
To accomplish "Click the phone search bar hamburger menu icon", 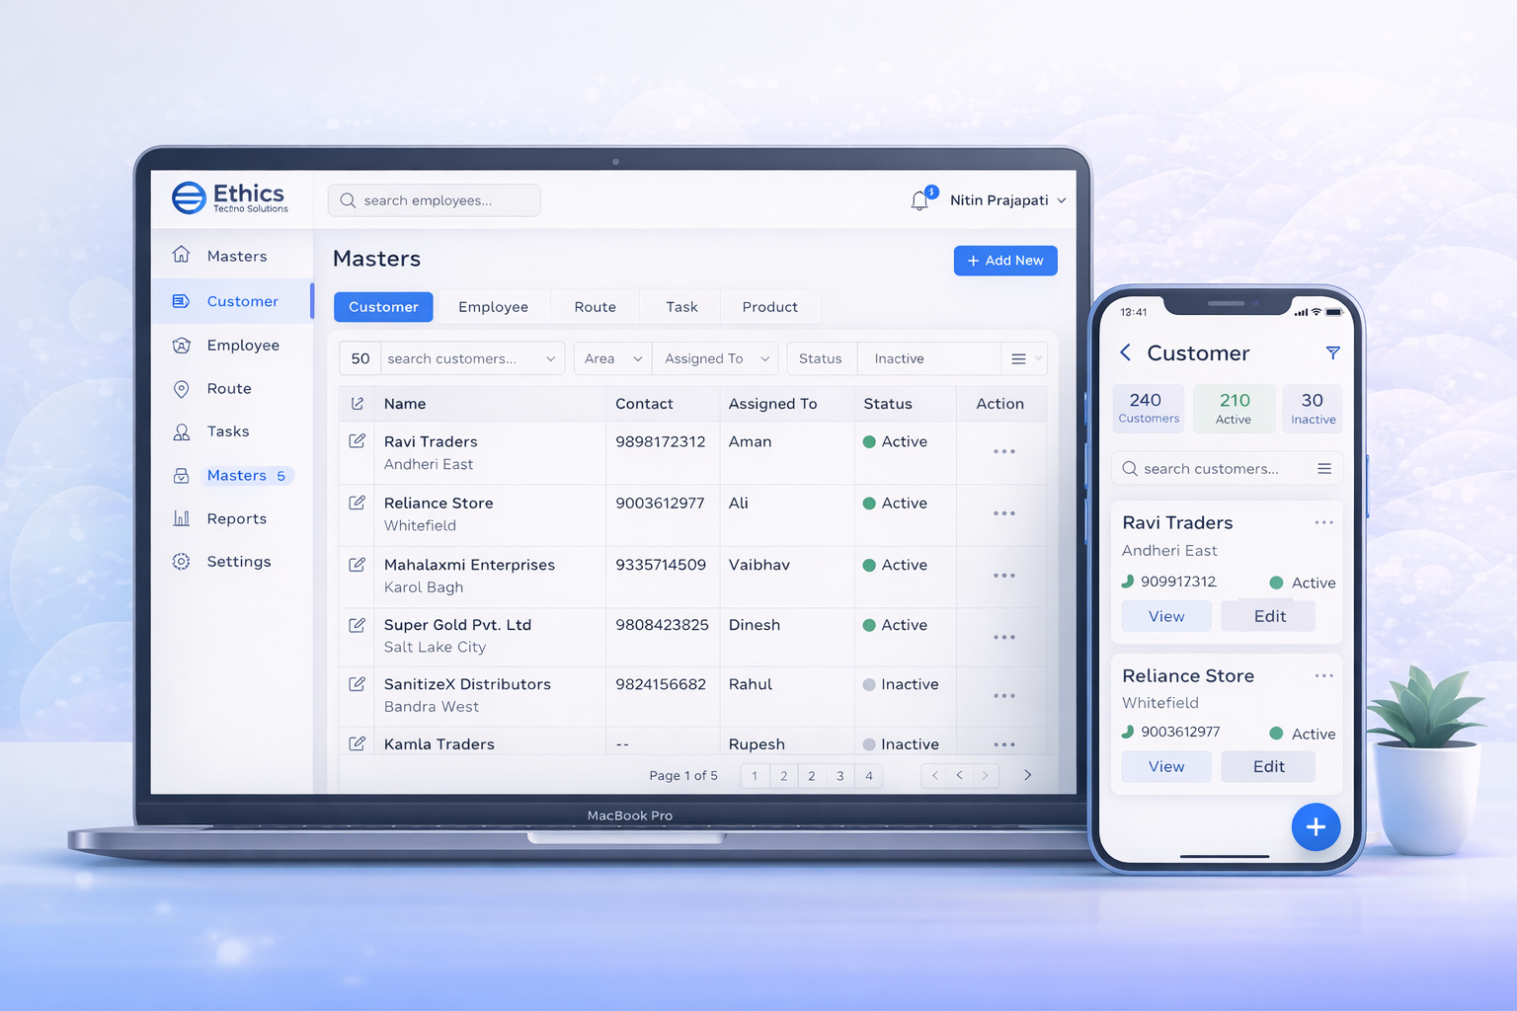I will (x=1324, y=469).
